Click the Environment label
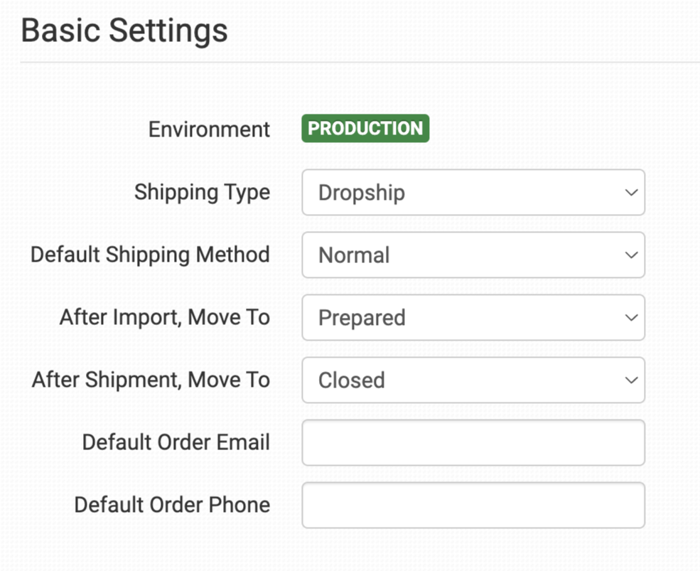Image resolution: width=700 pixels, height=571 pixels. 209,129
